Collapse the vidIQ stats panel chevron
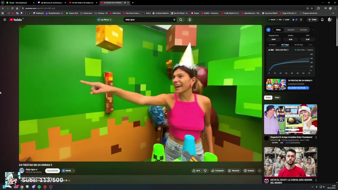This screenshot has height=190, width=338. [313, 30]
